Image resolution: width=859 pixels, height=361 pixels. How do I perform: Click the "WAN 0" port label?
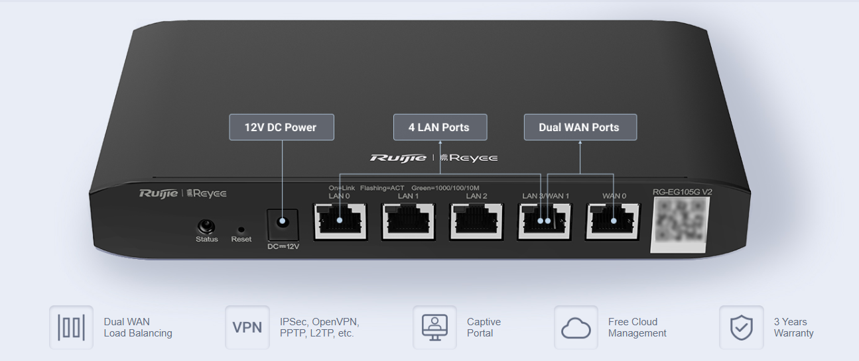614,196
